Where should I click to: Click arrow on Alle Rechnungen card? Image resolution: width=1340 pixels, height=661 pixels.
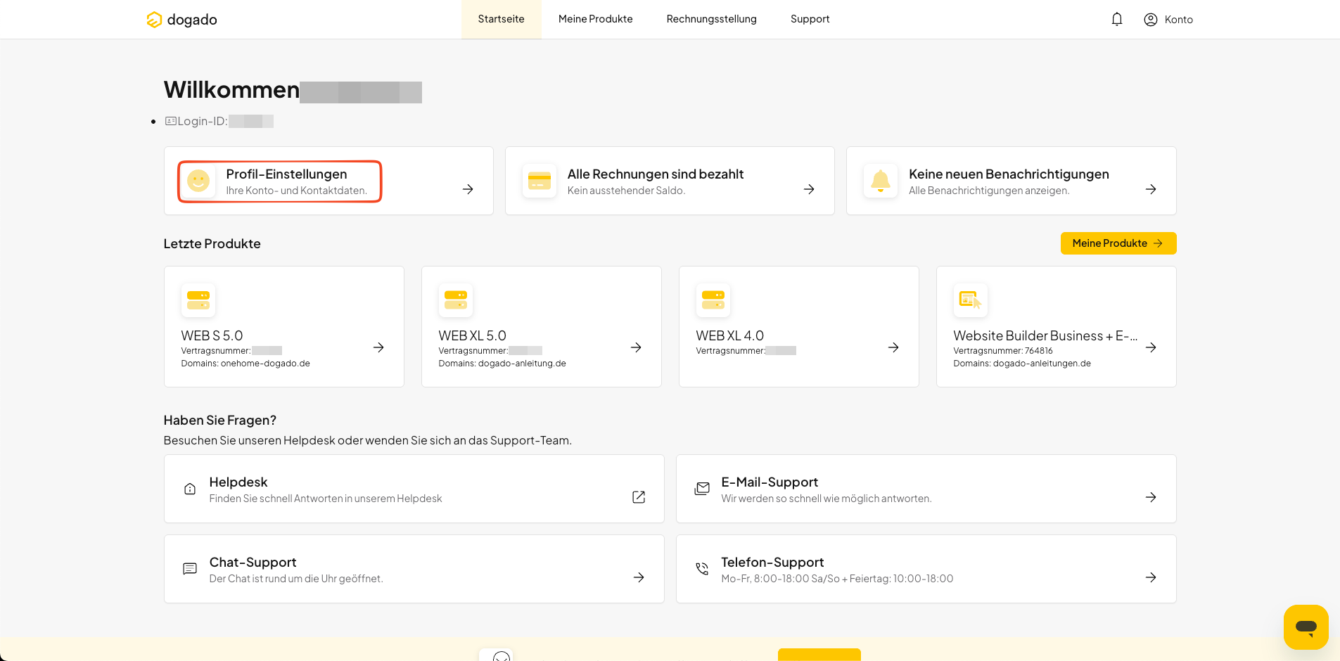click(x=809, y=189)
